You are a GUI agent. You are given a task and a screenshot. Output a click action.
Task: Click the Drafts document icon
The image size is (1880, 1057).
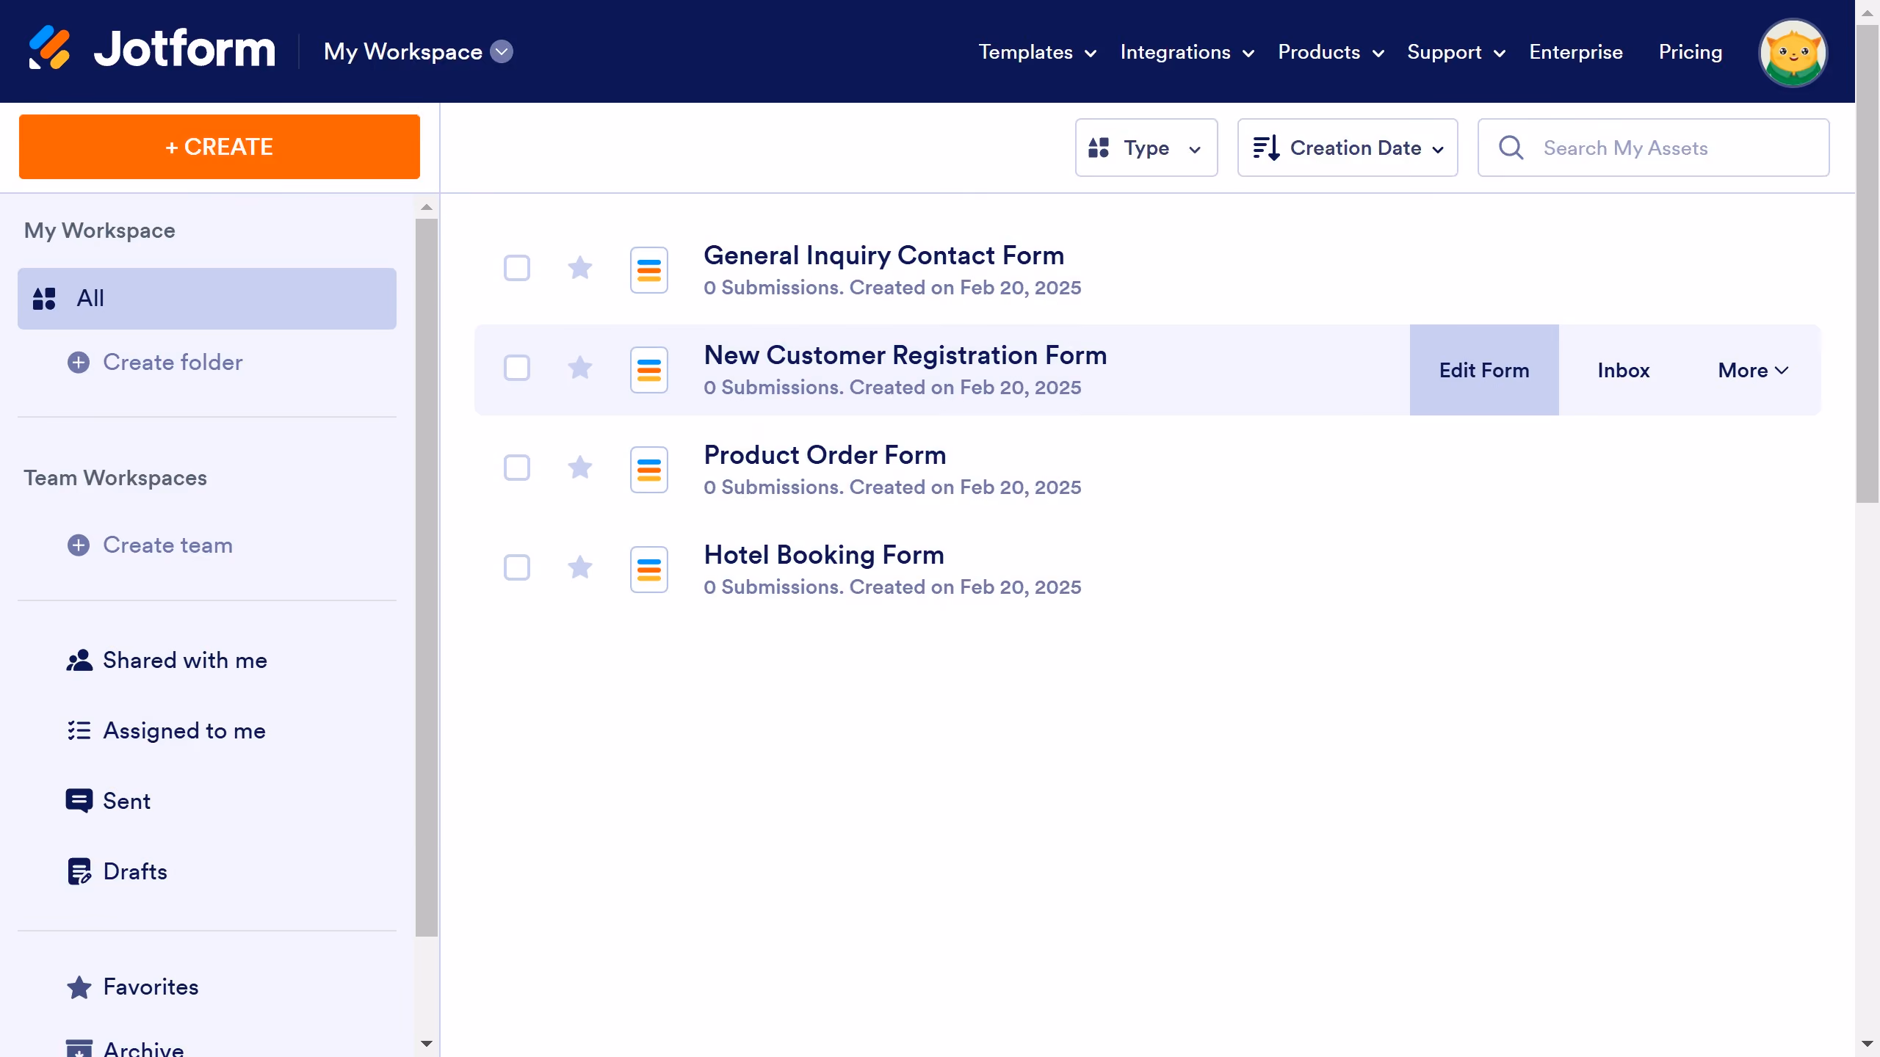[79, 871]
